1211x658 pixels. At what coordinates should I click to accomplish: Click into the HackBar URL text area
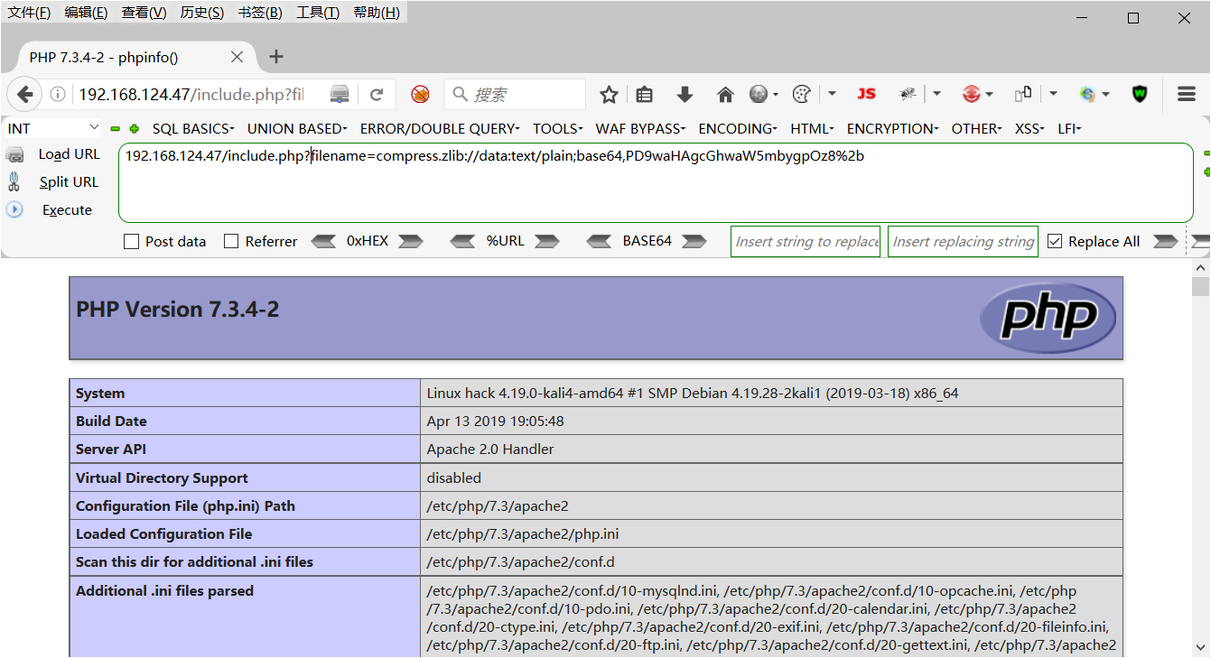pos(656,182)
